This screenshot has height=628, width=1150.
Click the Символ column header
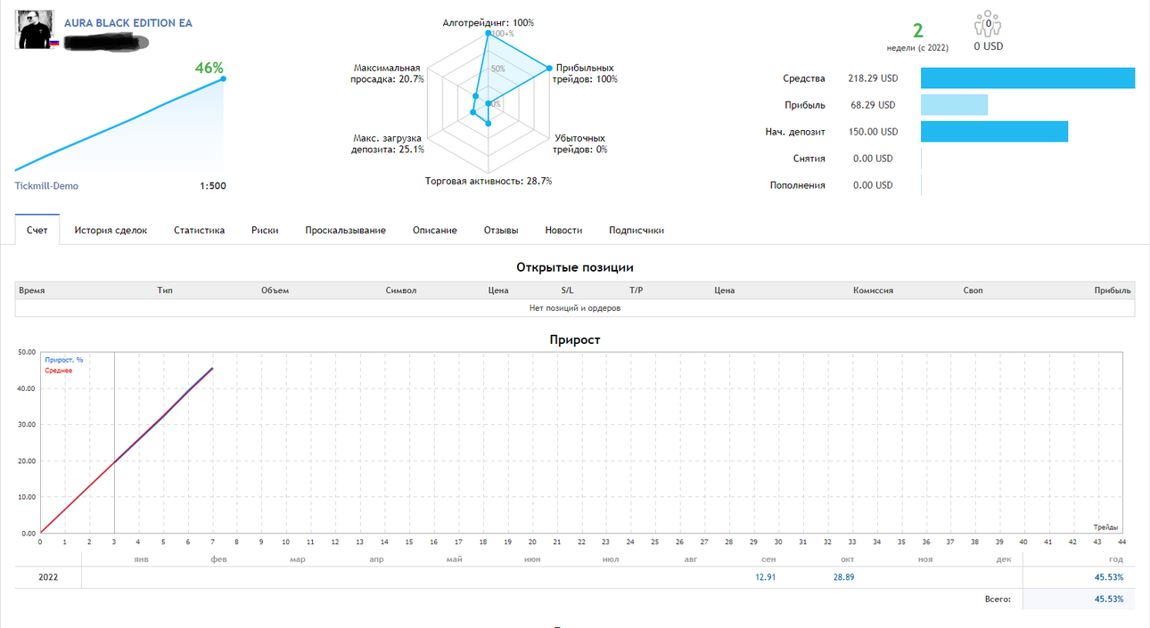[x=401, y=290]
